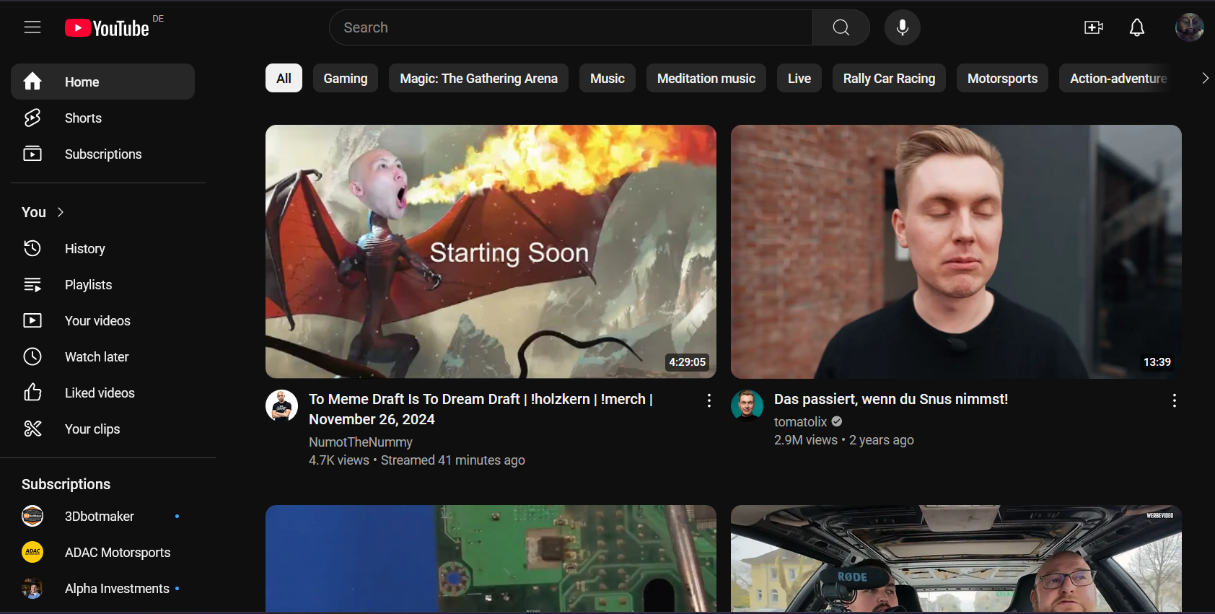
Task: Open the notifications bell
Action: (x=1137, y=27)
